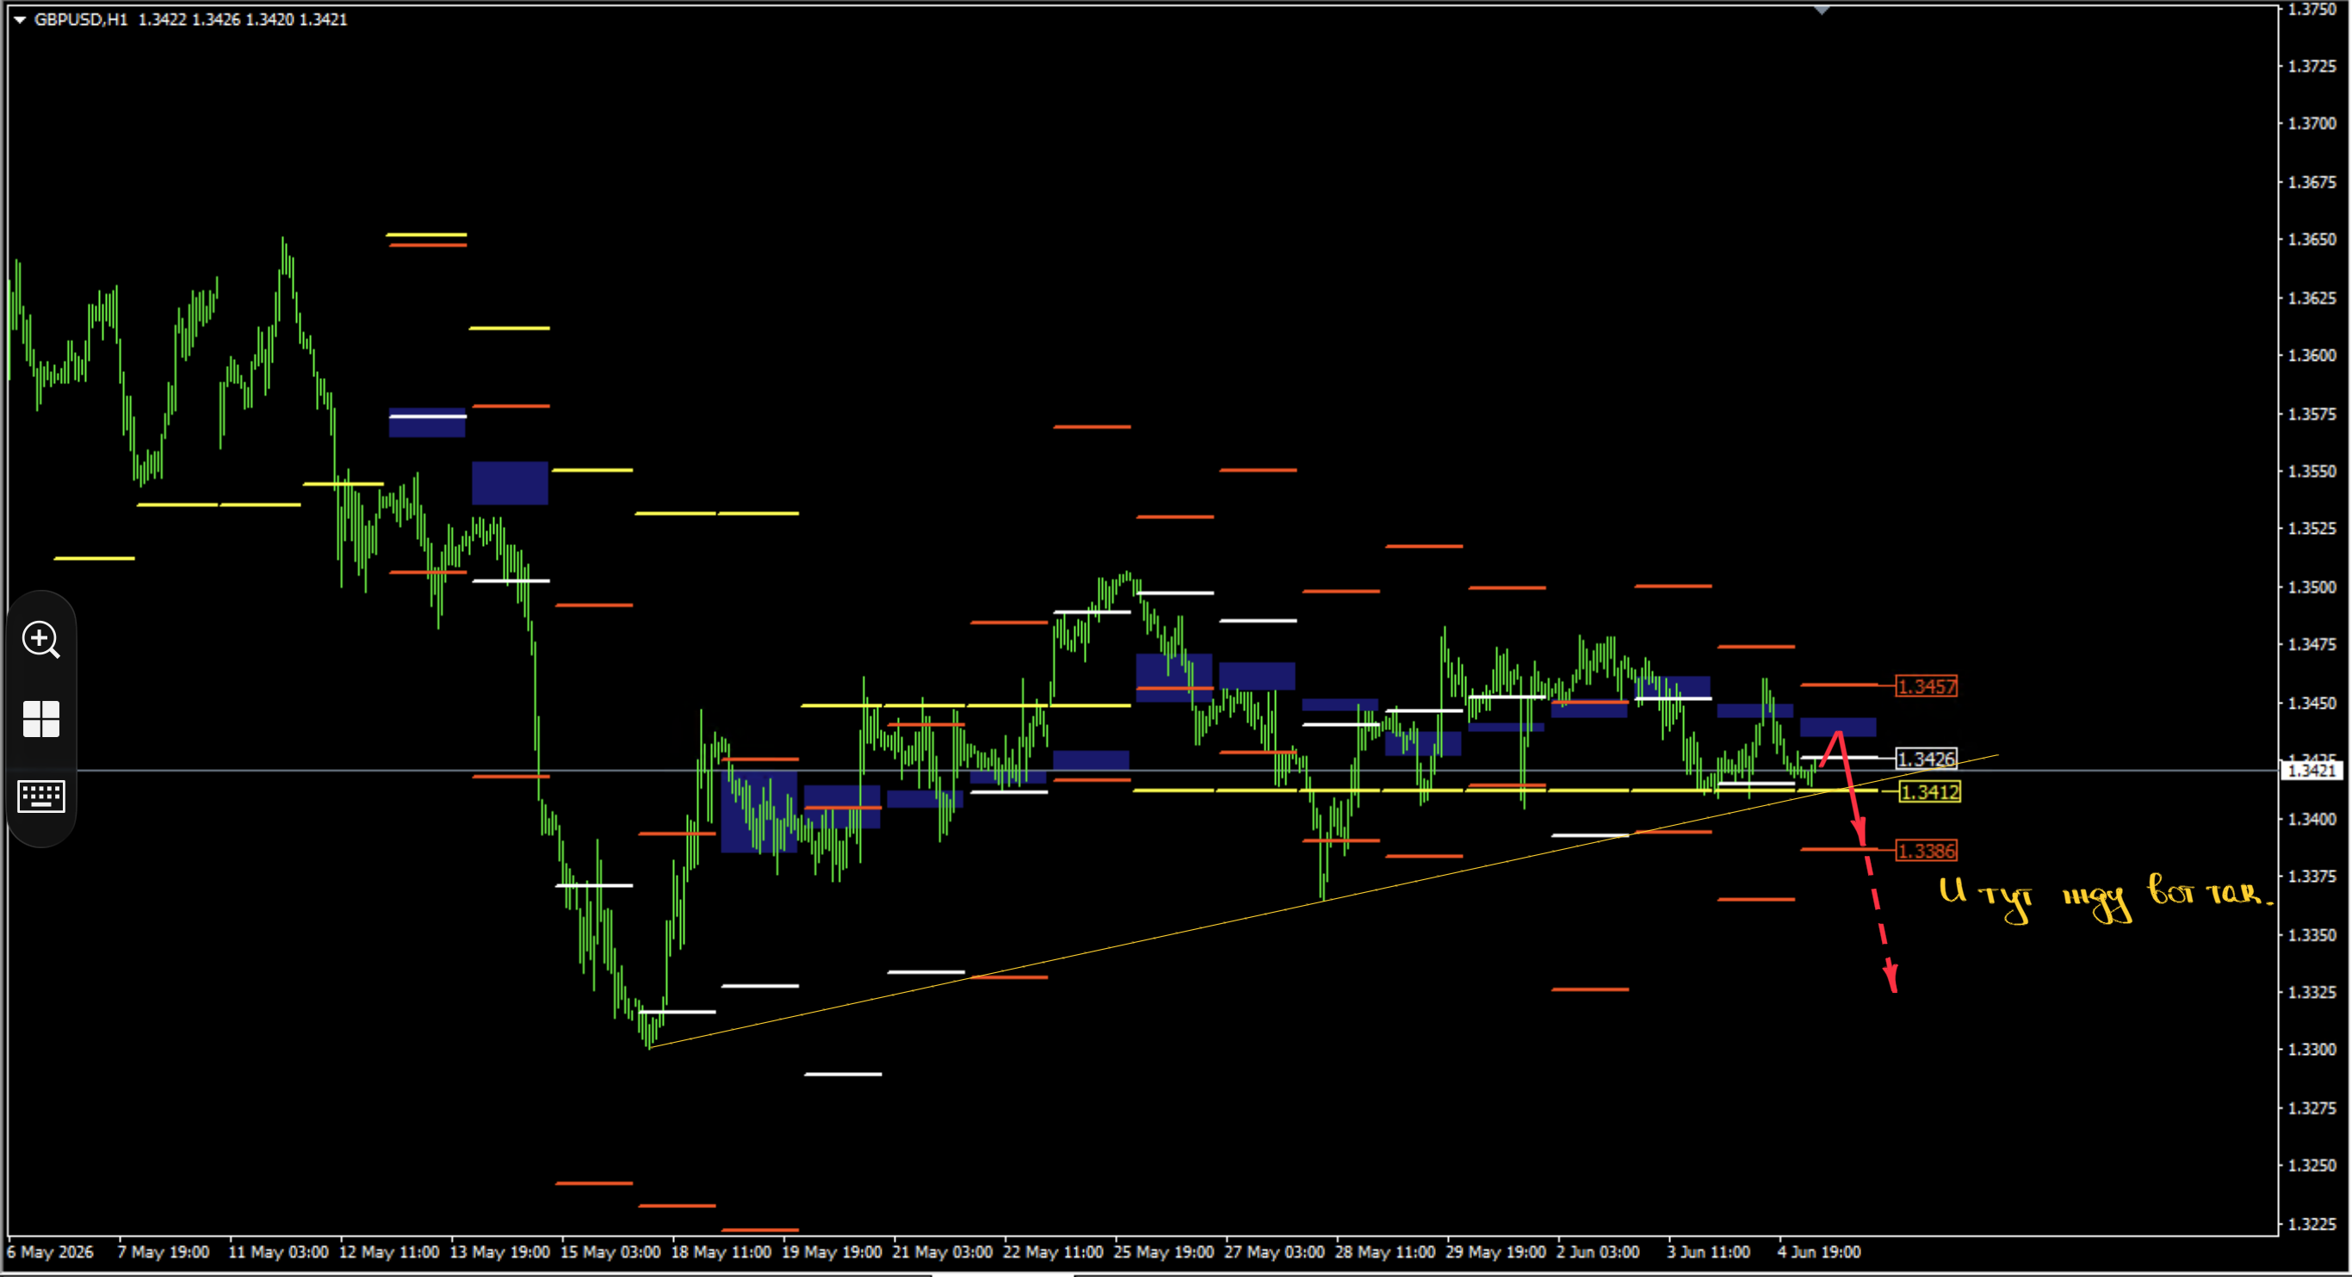
Task: Click the 1.3750 price scale value
Action: tap(2312, 9)
